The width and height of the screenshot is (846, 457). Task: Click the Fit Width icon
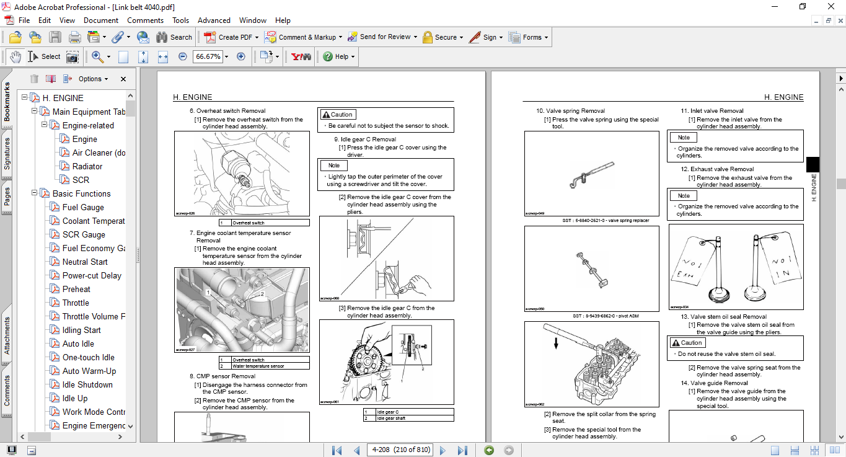[163, 56]
